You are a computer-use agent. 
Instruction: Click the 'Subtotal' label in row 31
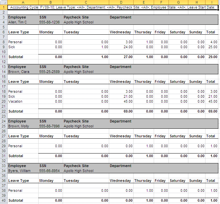16,156
